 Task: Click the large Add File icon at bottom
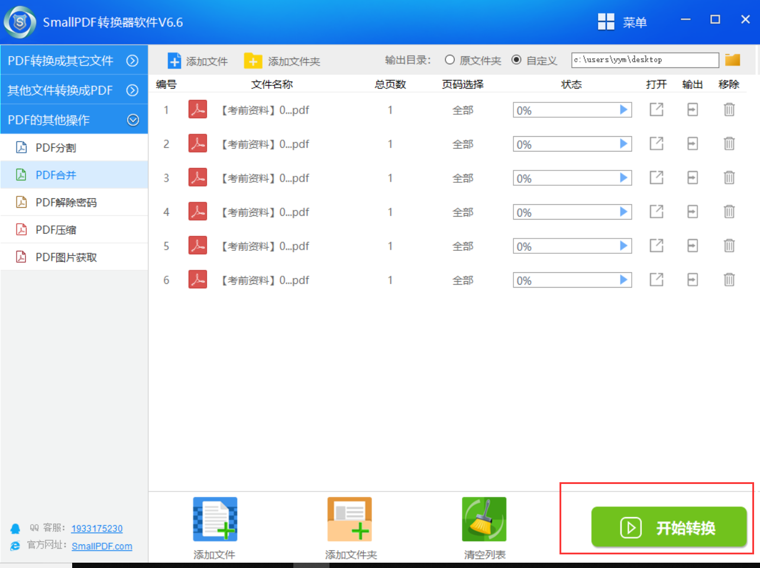point(215,519)
